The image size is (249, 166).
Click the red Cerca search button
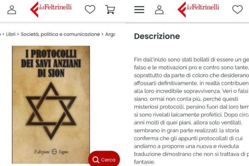click(x=104, y=159)
